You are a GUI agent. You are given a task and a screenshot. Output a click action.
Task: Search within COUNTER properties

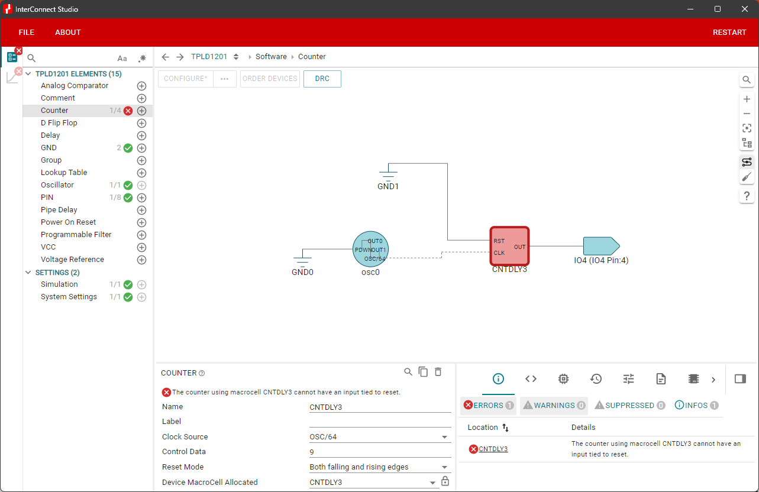pos(408,372)
